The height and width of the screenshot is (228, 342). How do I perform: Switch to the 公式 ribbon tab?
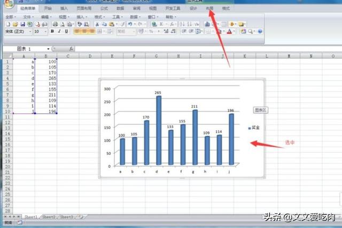104,9
